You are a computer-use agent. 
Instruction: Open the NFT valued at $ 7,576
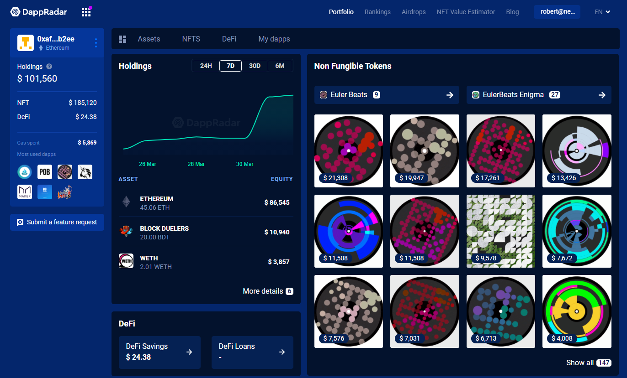(349, 311)
